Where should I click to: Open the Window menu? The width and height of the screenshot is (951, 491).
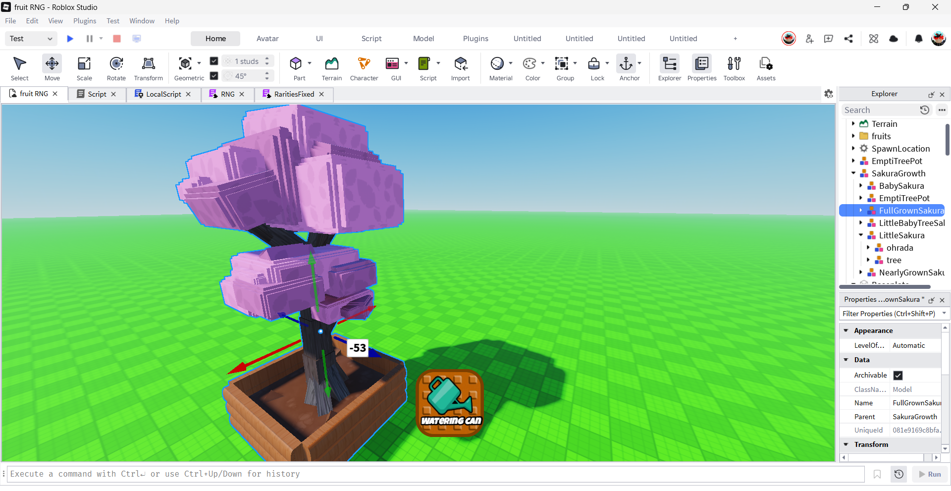click(x=142, y=21)
